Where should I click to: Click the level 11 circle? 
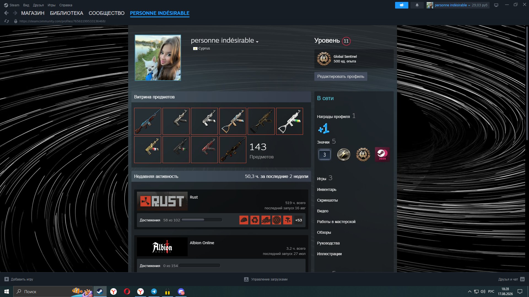click(346, 41)
